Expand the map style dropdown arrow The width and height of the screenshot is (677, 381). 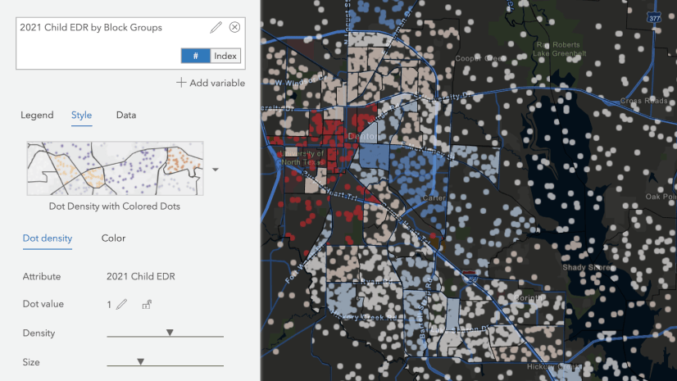click(215, 170)
